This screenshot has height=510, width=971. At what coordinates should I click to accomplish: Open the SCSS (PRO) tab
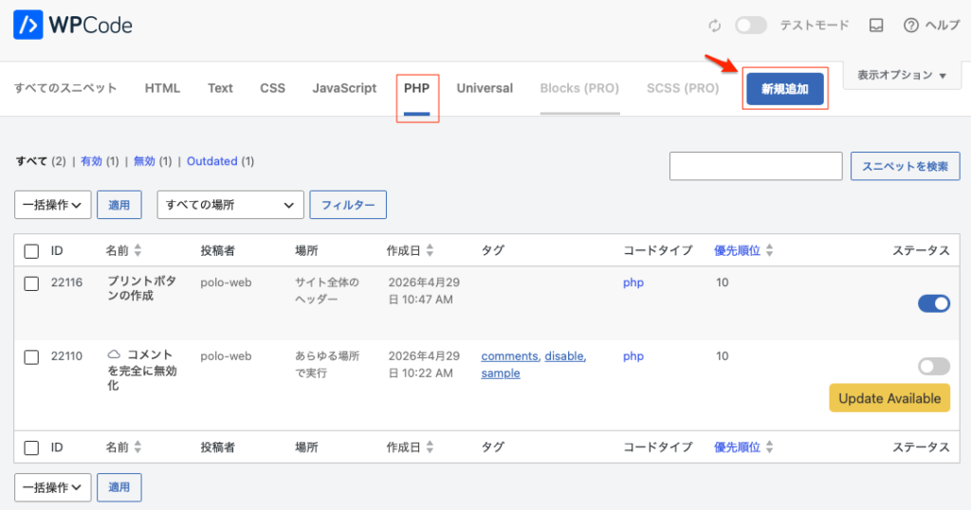click(x=683, y=88)
